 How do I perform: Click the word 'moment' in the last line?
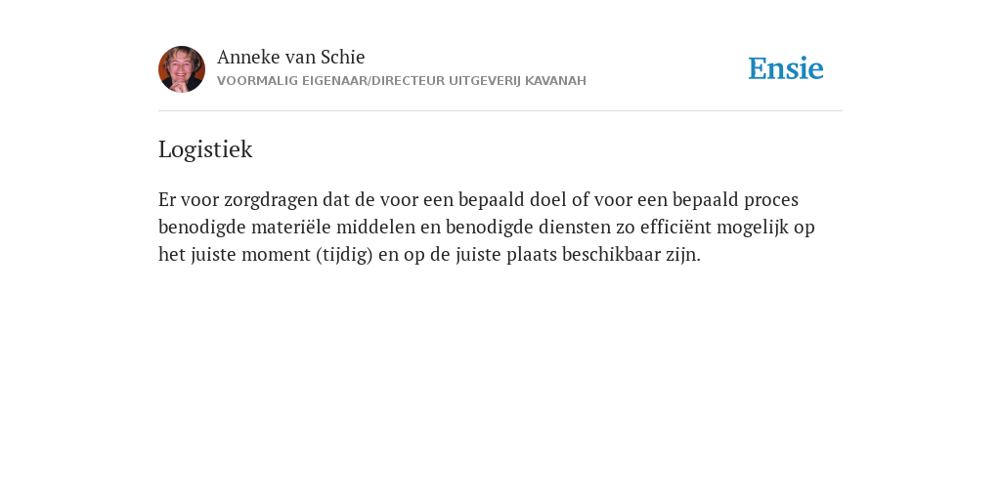point(275,255)
